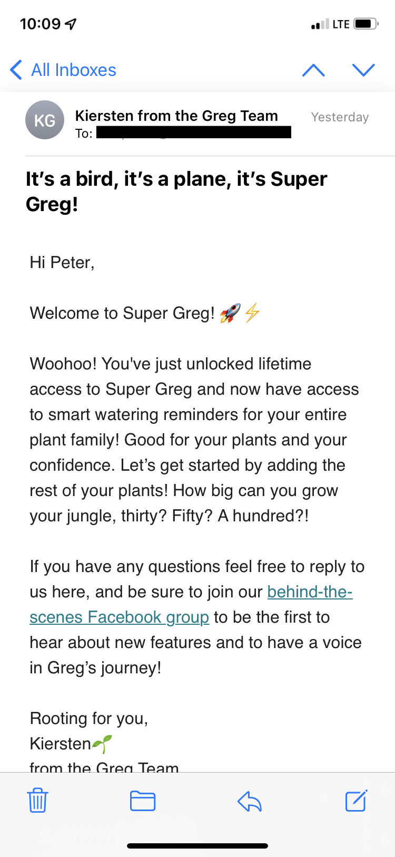Tap the Hi Peter greeting text
The width and height of the screenshot is (395, 857).
(62, 262)
